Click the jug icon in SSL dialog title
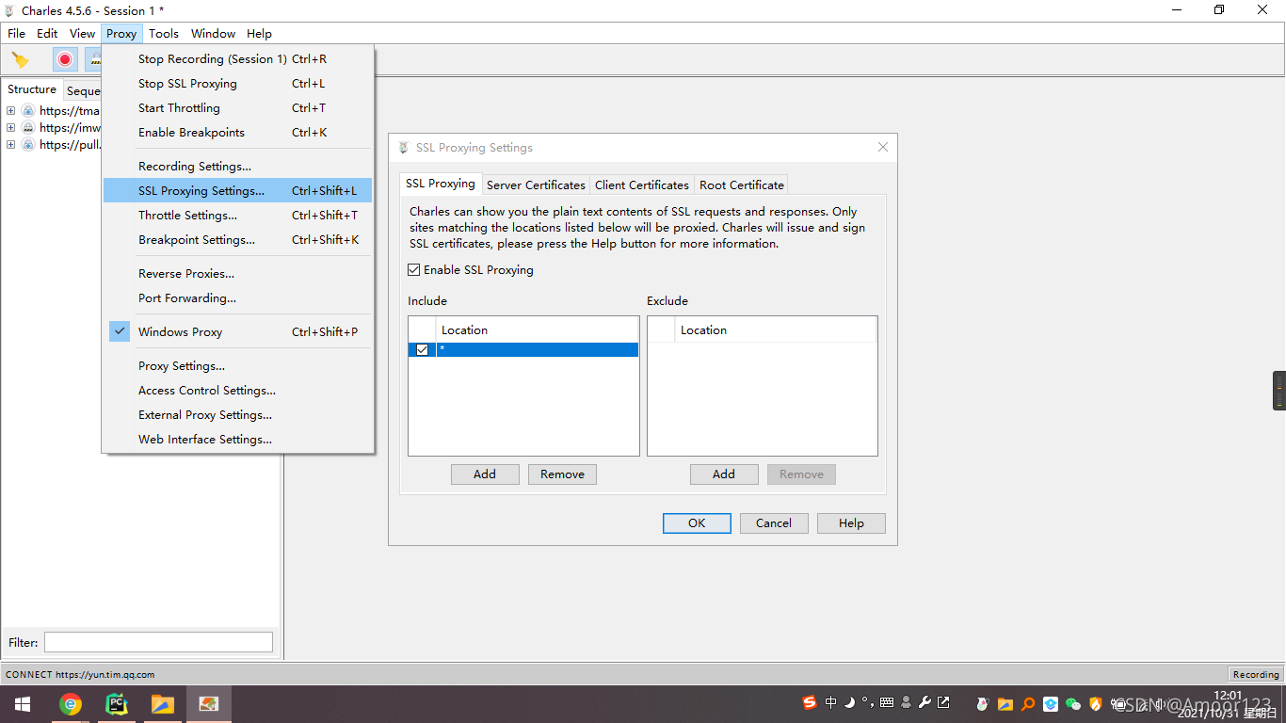This screenshot has height=723, width=1286. point(404,148)
